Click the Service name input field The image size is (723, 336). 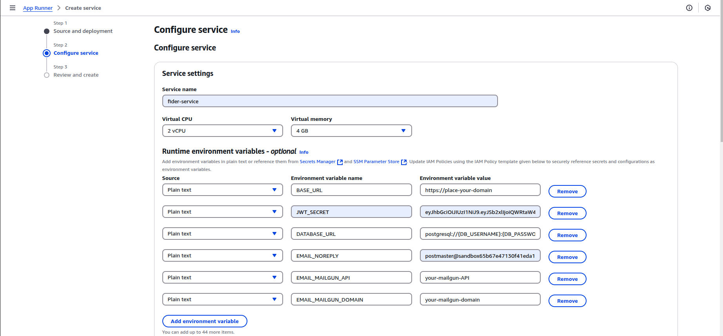pyautogui.click(x=329, y=101)
